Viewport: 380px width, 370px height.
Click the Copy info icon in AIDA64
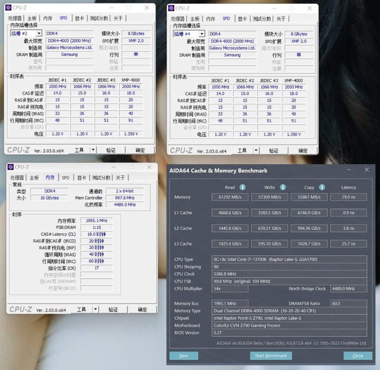(322, 187)
